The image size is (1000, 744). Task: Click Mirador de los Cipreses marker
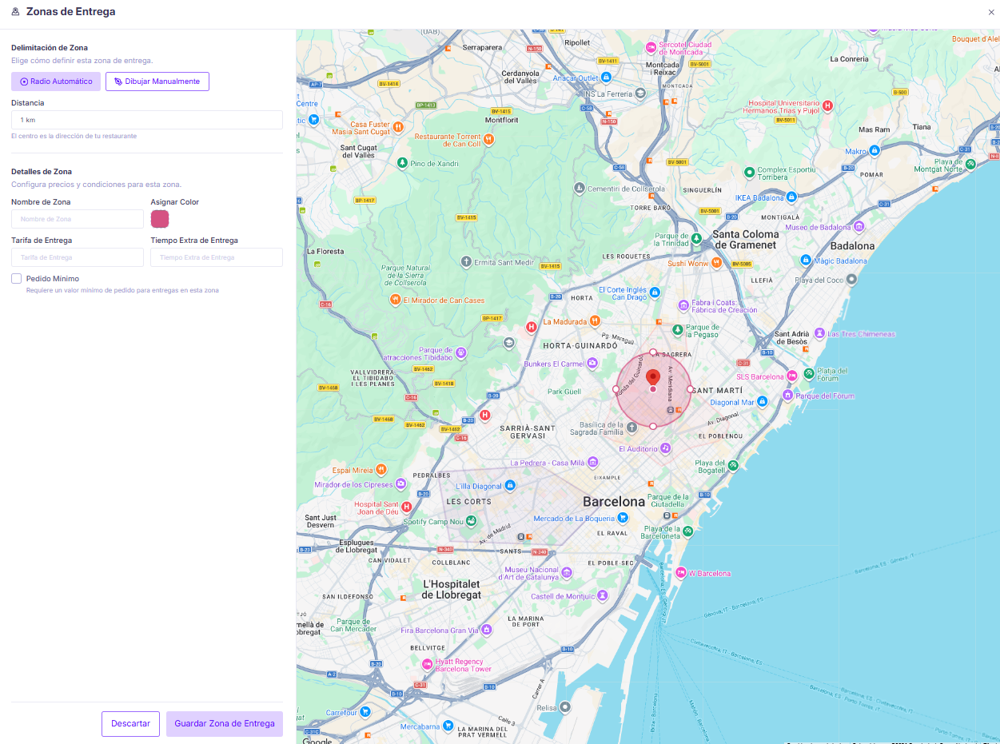pos(401,484)
